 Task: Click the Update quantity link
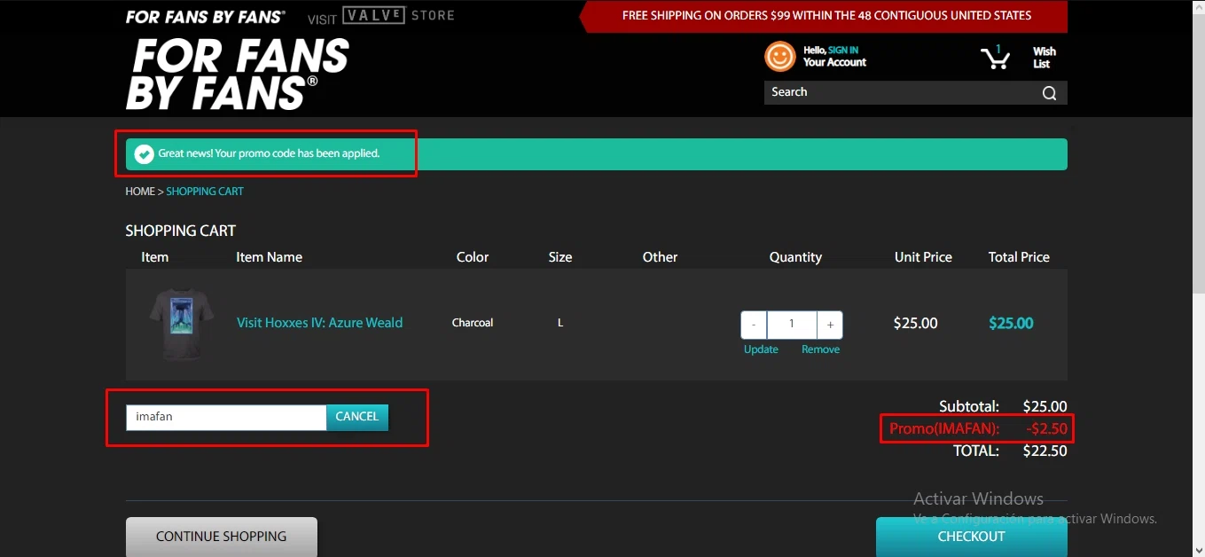click(x=761, y=349)
